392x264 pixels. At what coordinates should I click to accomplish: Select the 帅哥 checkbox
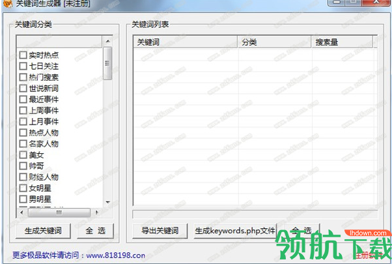[23, 166]
